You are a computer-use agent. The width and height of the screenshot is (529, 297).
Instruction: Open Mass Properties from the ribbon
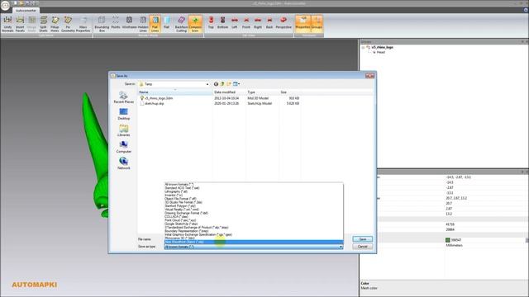(x=83, y=24)
